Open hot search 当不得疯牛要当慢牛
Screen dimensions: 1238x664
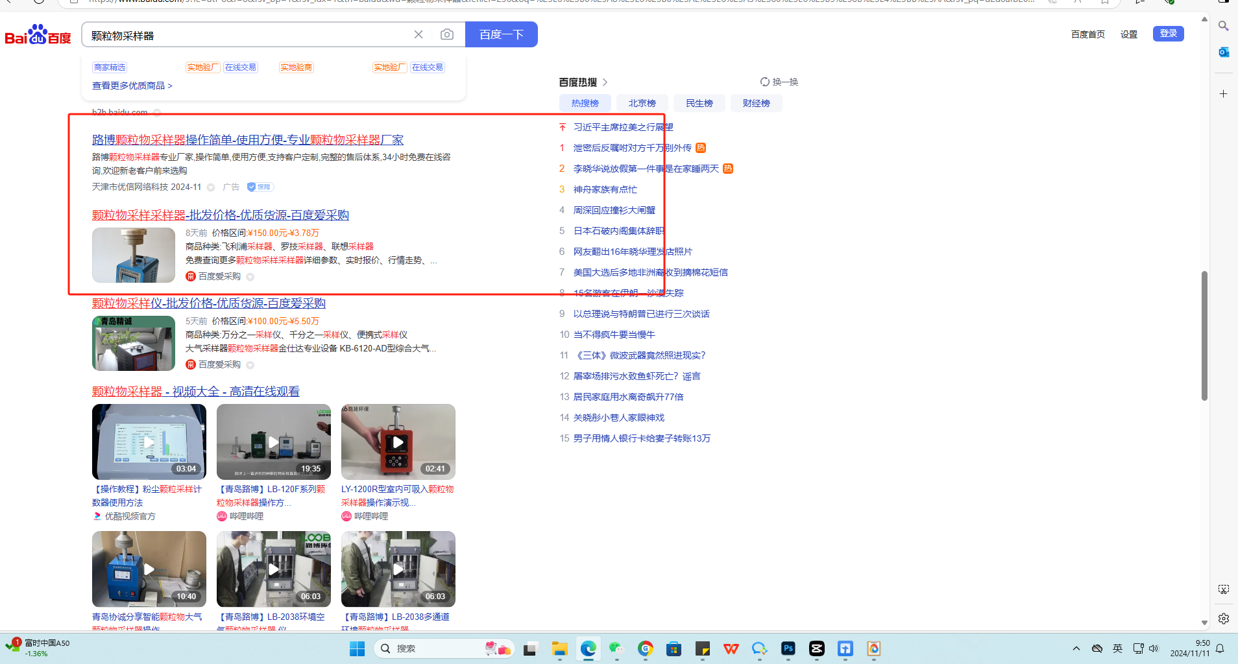point(614,335)
